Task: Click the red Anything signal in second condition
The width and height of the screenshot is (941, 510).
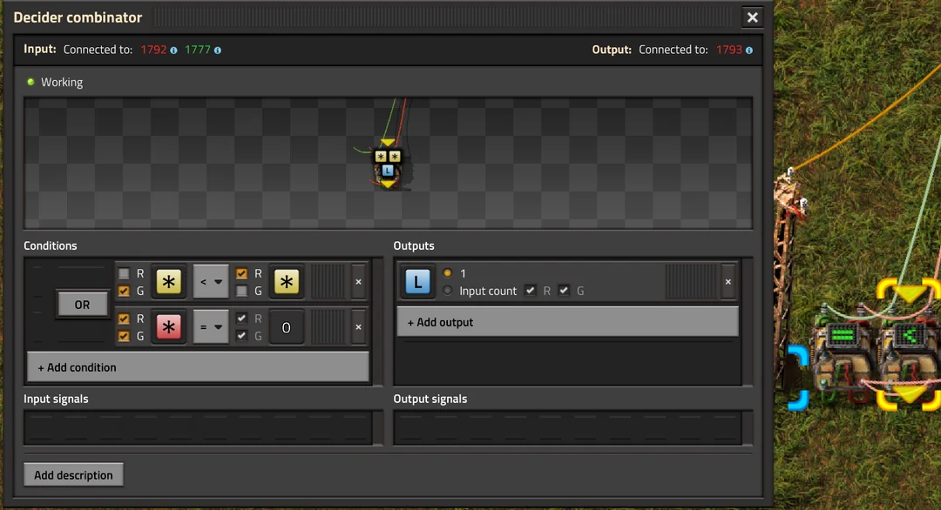Action: point(168,327)
